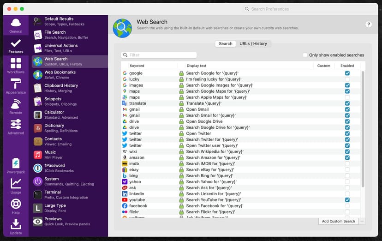This screenshot has width=382, height=241.
Task: Open the Workflows section
Action: click(x=16, y=66)
